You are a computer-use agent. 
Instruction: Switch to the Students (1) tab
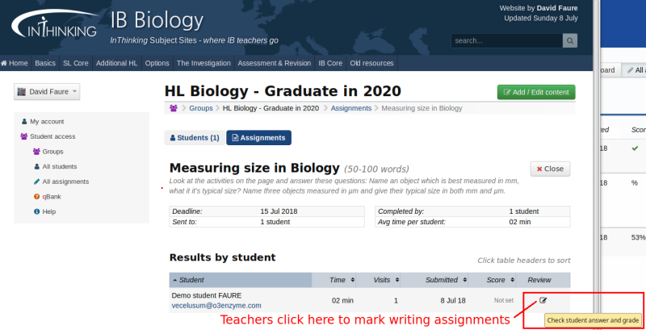(194, 138)
